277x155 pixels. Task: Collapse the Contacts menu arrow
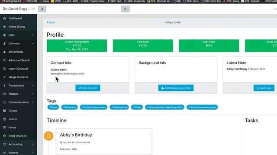click(x=33, y=43)
